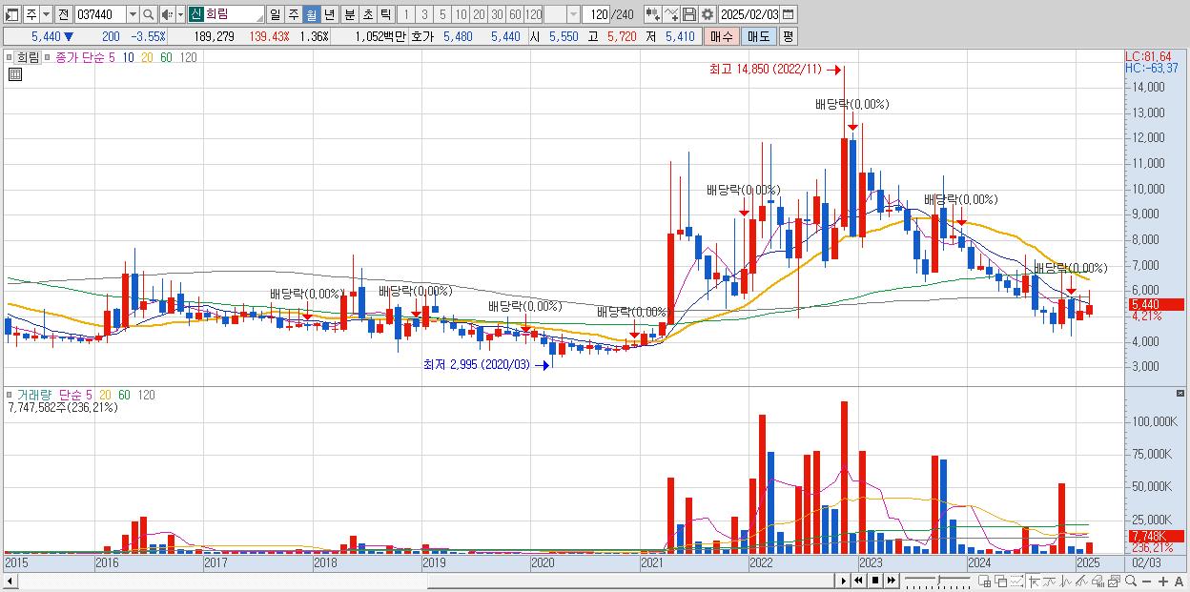Screen dimensions: 1190x592
Task: Click the diagonal line eraser icon at bottom
Action: [1081, 582]
